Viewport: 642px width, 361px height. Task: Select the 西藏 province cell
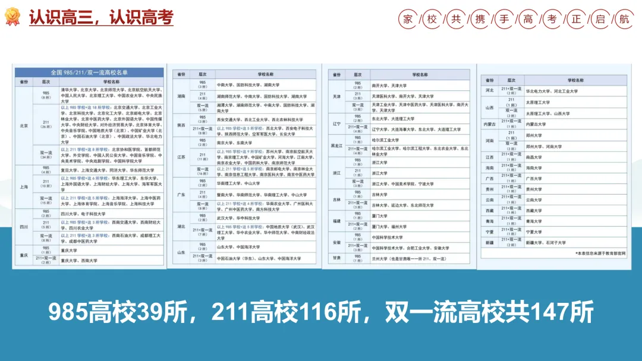coord(490,211)
